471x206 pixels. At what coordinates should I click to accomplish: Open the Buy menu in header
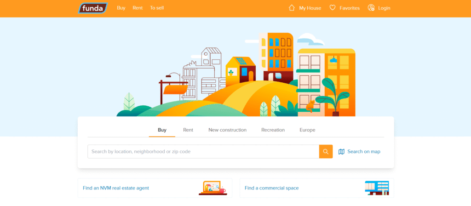pos(121,8)
